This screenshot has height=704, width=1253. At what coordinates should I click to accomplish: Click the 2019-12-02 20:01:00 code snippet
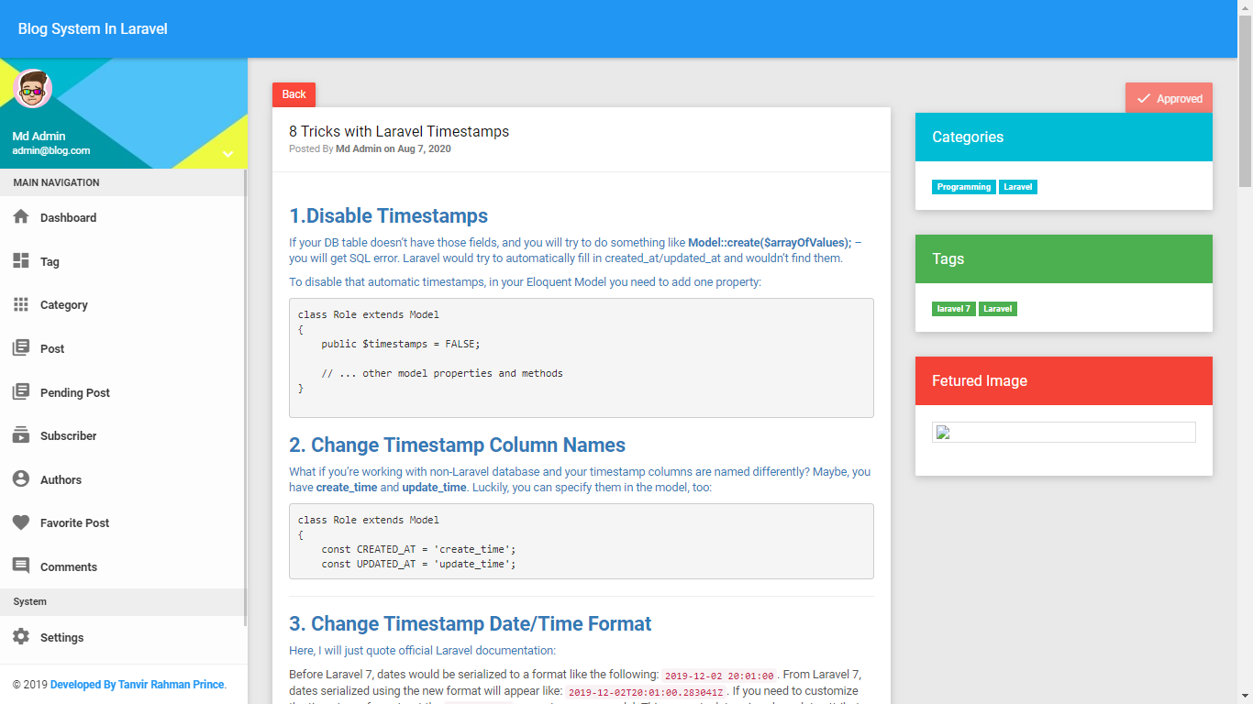click(720, 675)
